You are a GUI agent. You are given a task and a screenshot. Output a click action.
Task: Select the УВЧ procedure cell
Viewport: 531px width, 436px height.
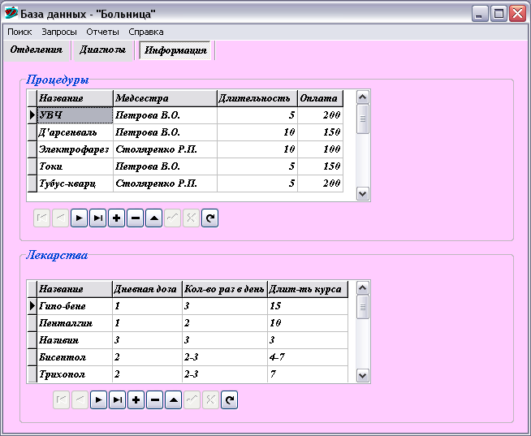pyautogui.click(x=75, y=115)
